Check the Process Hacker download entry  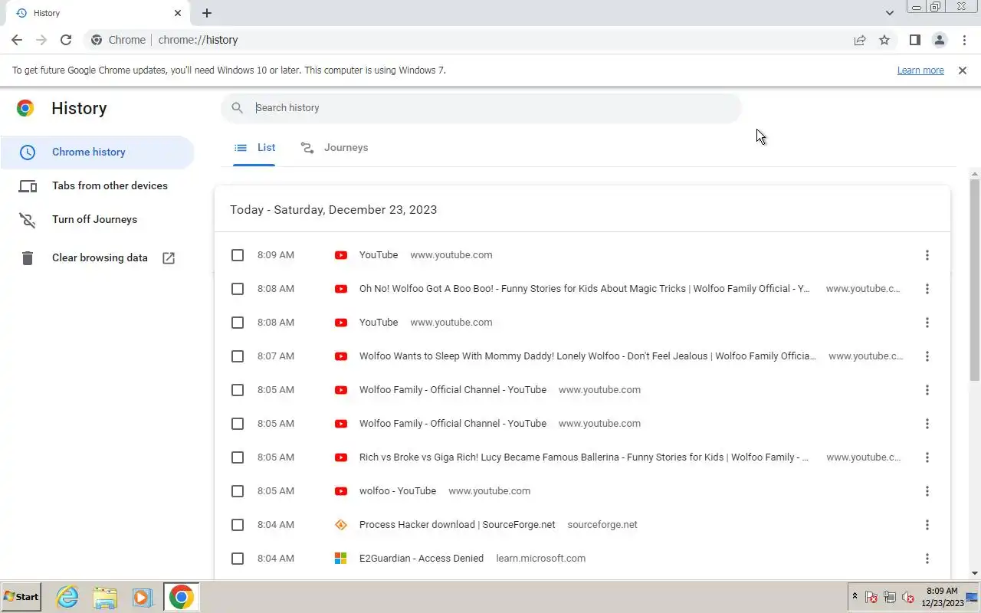(x=238, y=525)
